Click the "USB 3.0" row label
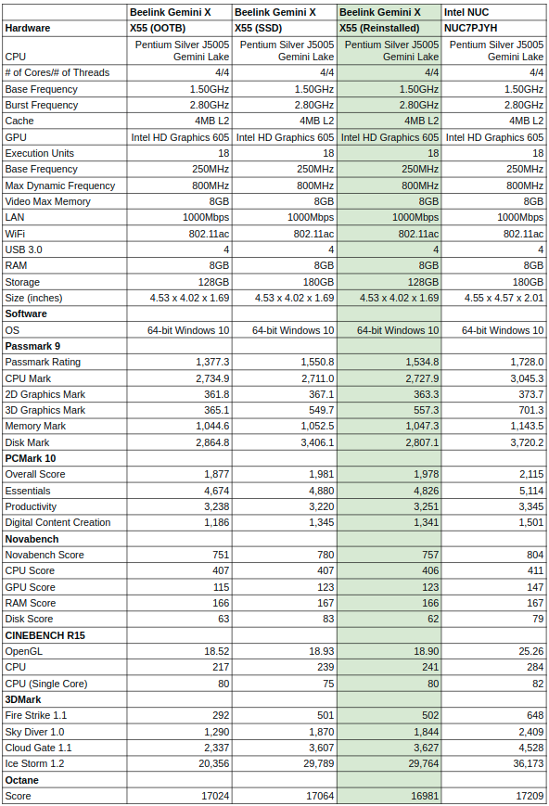Image resolution: width=549 pixels, height=806 pixels. pyautogui.click(x=23, y=249)
